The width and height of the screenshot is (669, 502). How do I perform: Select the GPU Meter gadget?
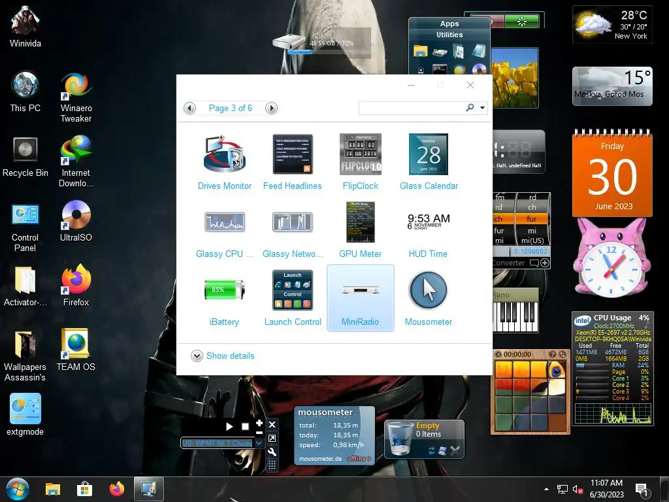click(x=361, y=230)
